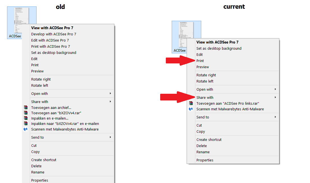310x183 pixels.
Task: Expand 'Open with' submenu arrow in old menu
Action: tap(110, 93)
